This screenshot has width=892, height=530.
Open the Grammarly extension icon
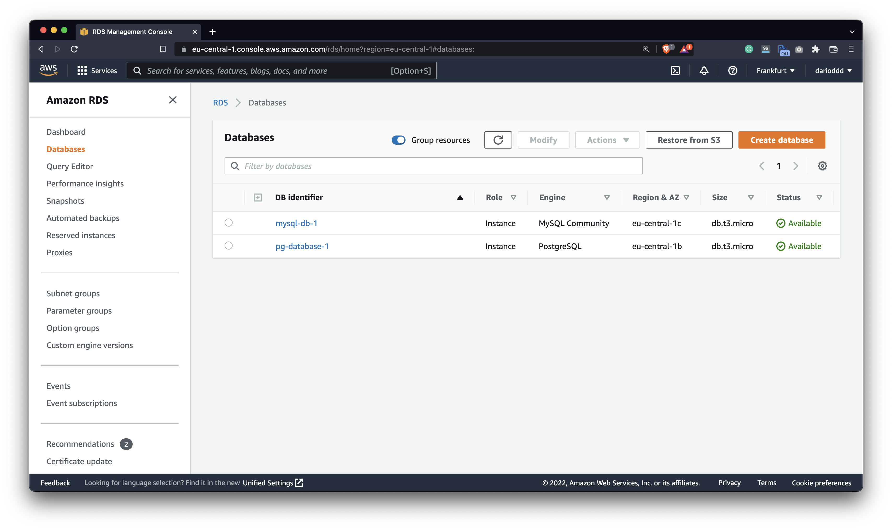pos(749,49)
